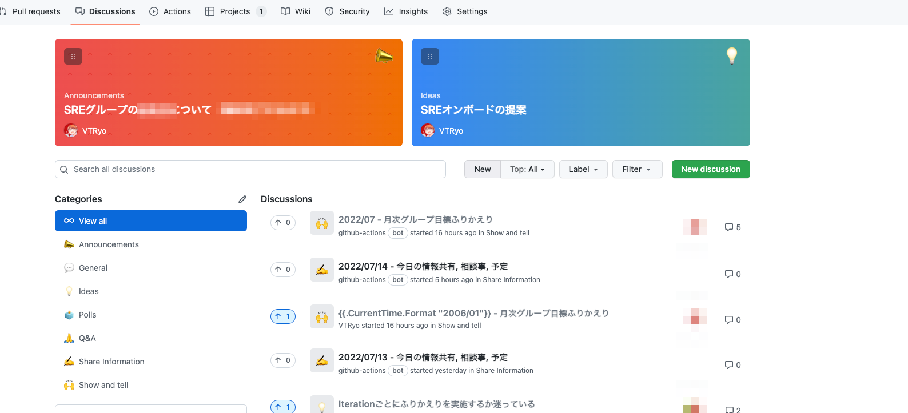The height and width of the screenshot is (413, 908).
Task: Select the Ideas category
Action: (151, 291)
